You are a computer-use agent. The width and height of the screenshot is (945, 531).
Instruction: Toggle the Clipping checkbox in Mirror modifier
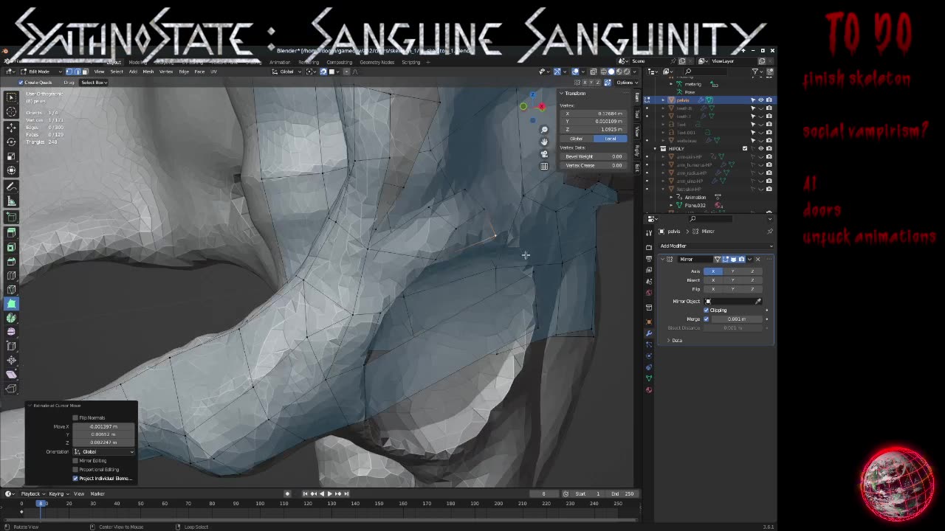[706, 310]
